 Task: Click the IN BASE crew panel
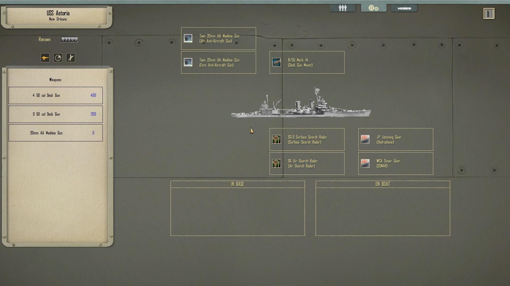(238, 208)
